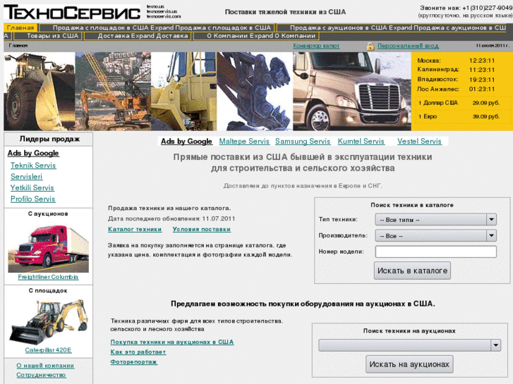
Task: Expand the Тип техники dropdown
Action: pos(435,220)
